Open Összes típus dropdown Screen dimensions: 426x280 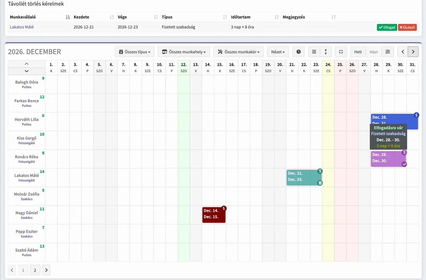134,52
